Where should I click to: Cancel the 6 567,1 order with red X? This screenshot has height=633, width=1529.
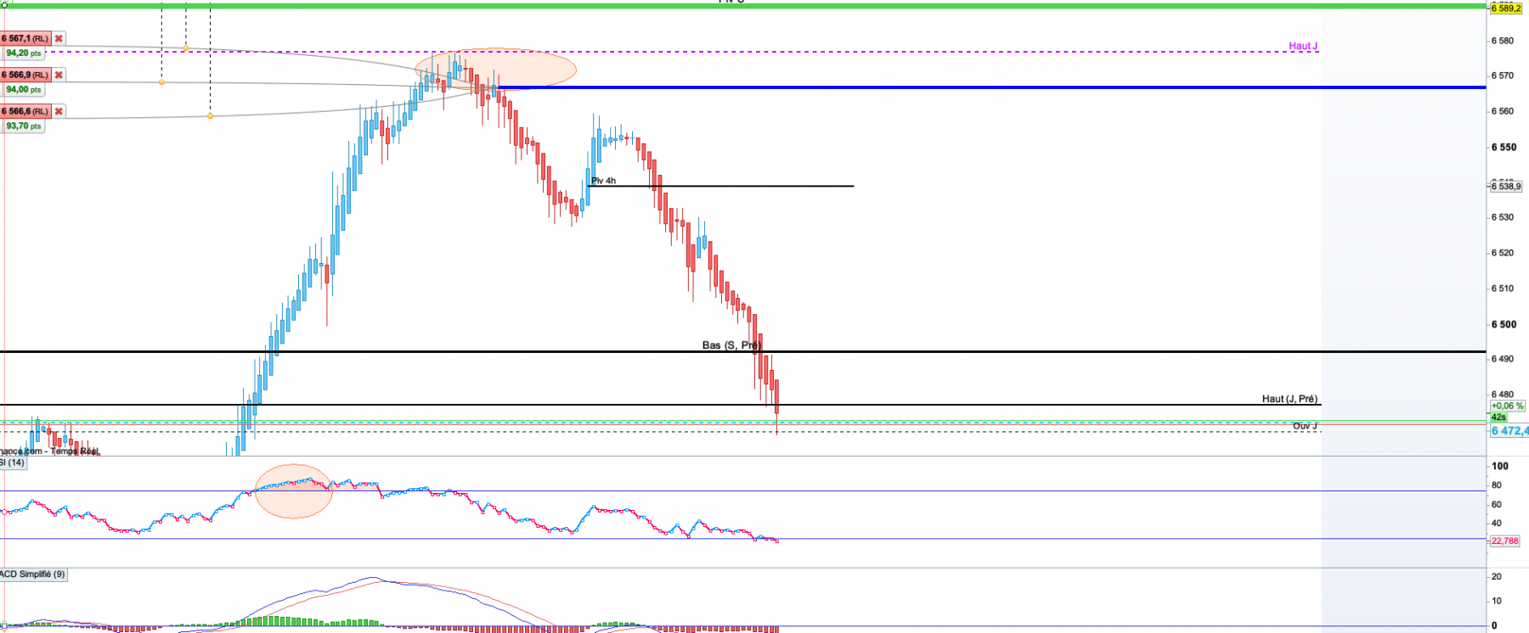click(59, 39)
